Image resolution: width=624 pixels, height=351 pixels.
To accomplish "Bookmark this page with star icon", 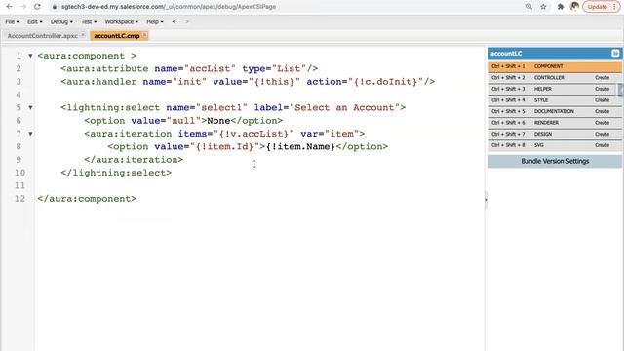I will click(x=543, y=7).
